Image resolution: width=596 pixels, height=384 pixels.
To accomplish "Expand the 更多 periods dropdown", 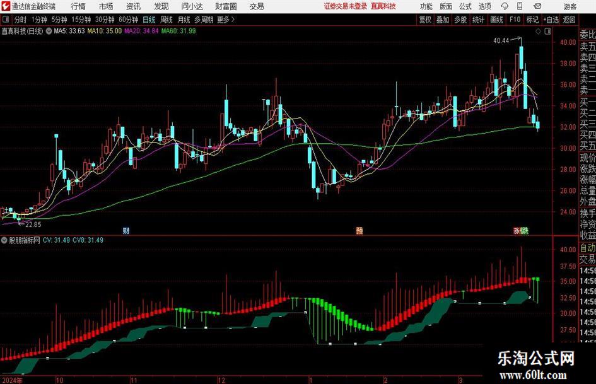I will (x=226, y=20).
